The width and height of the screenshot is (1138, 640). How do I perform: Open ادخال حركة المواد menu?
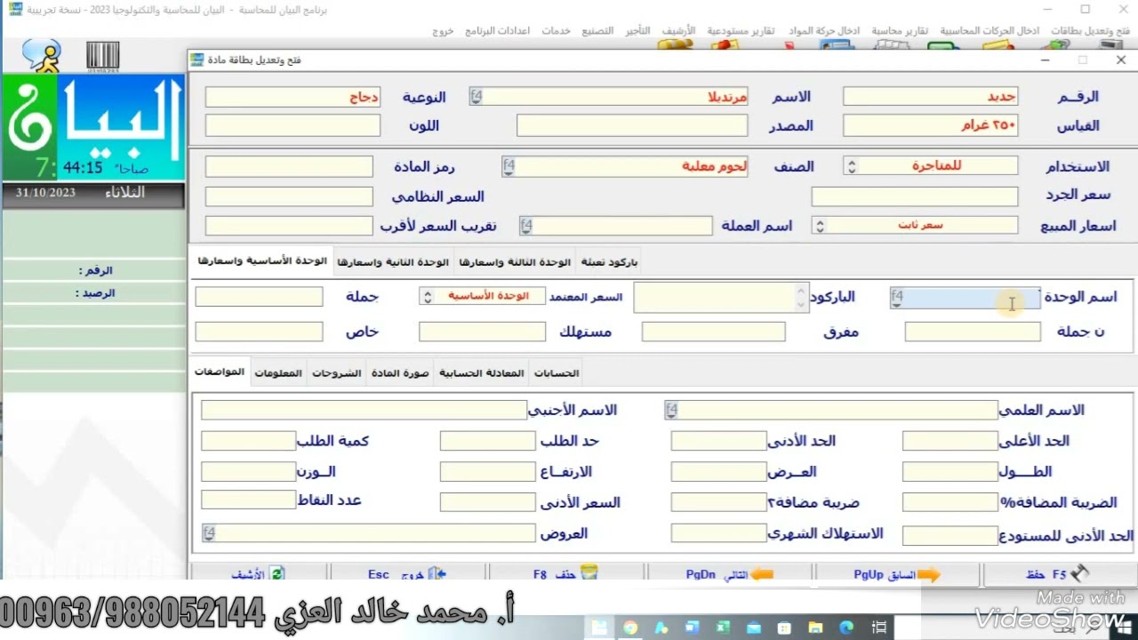[824, 30]
